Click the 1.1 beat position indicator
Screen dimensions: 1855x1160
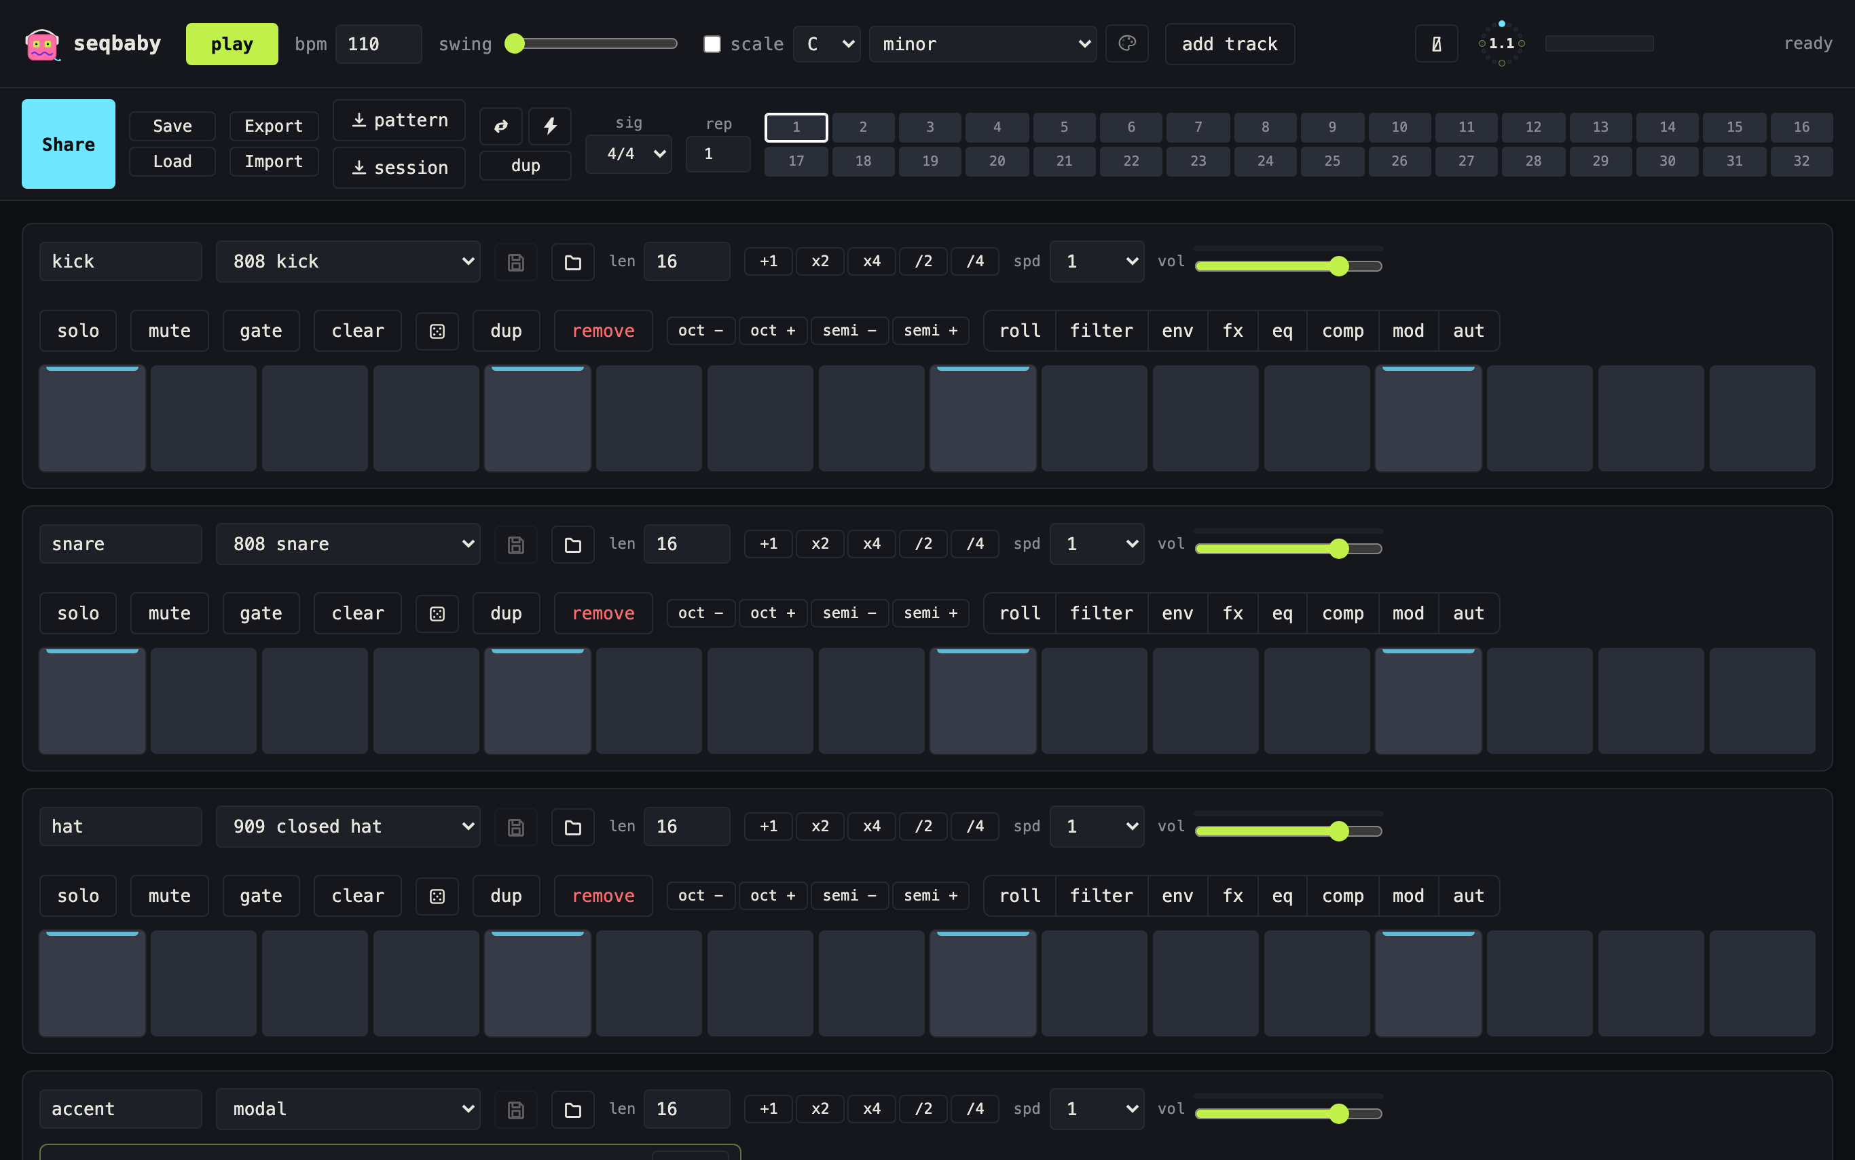click(x=1501, y=43)
